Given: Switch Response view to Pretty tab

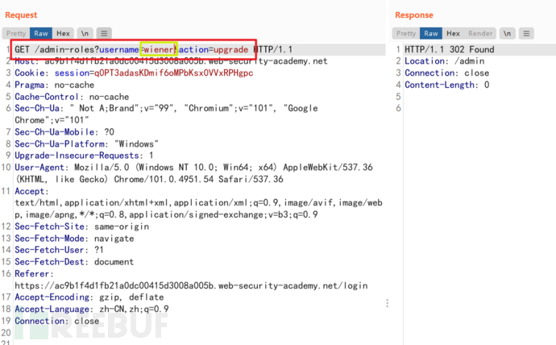Looking at the screenshot, I should tap(406, 33).
